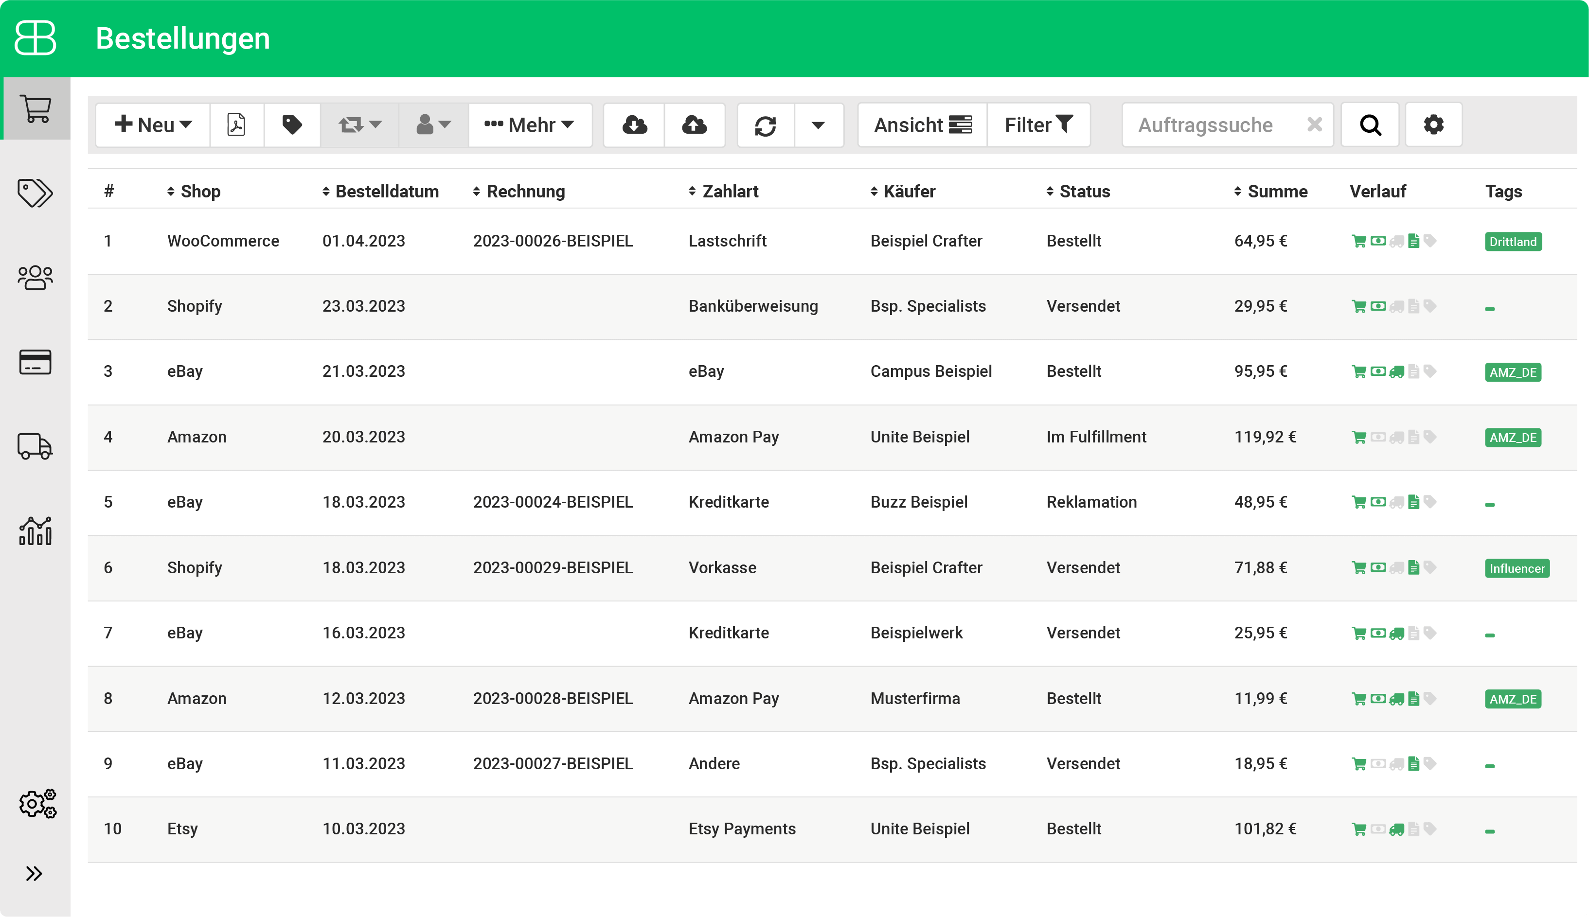The image size is (1589, 917).
Task: Click the Influencer tag on order 6
Action: click(1517, 568)
